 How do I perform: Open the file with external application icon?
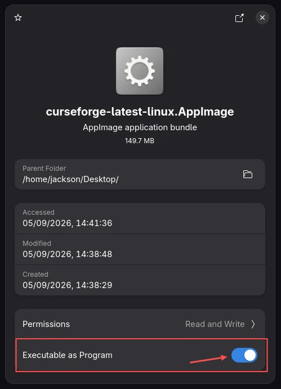[x=239, y=18]
